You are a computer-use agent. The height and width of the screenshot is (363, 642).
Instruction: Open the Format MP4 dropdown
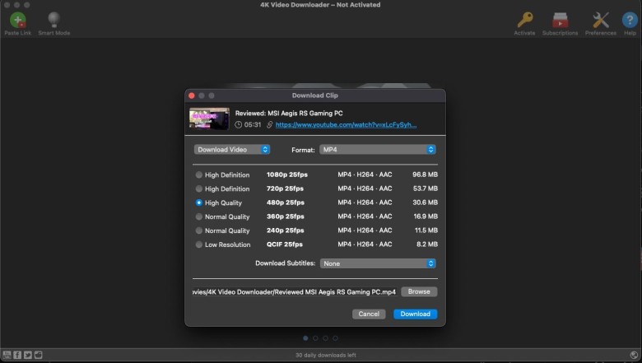click(x=378, y=149)
